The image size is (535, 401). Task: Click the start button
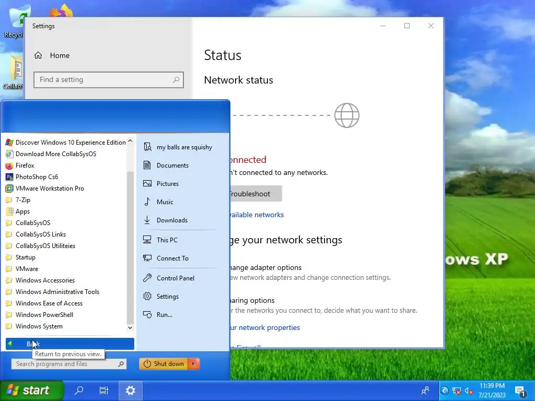(x=31, y=391)
